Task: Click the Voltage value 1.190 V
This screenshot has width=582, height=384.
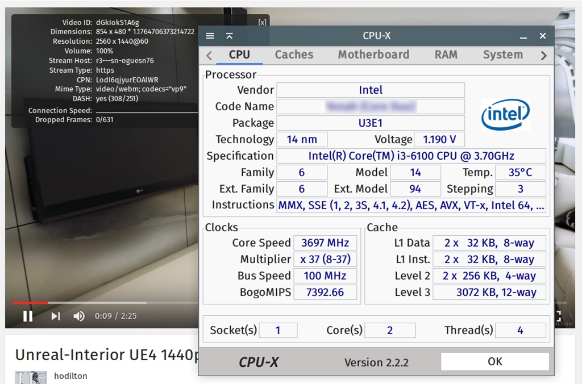Action: (439, 140)
